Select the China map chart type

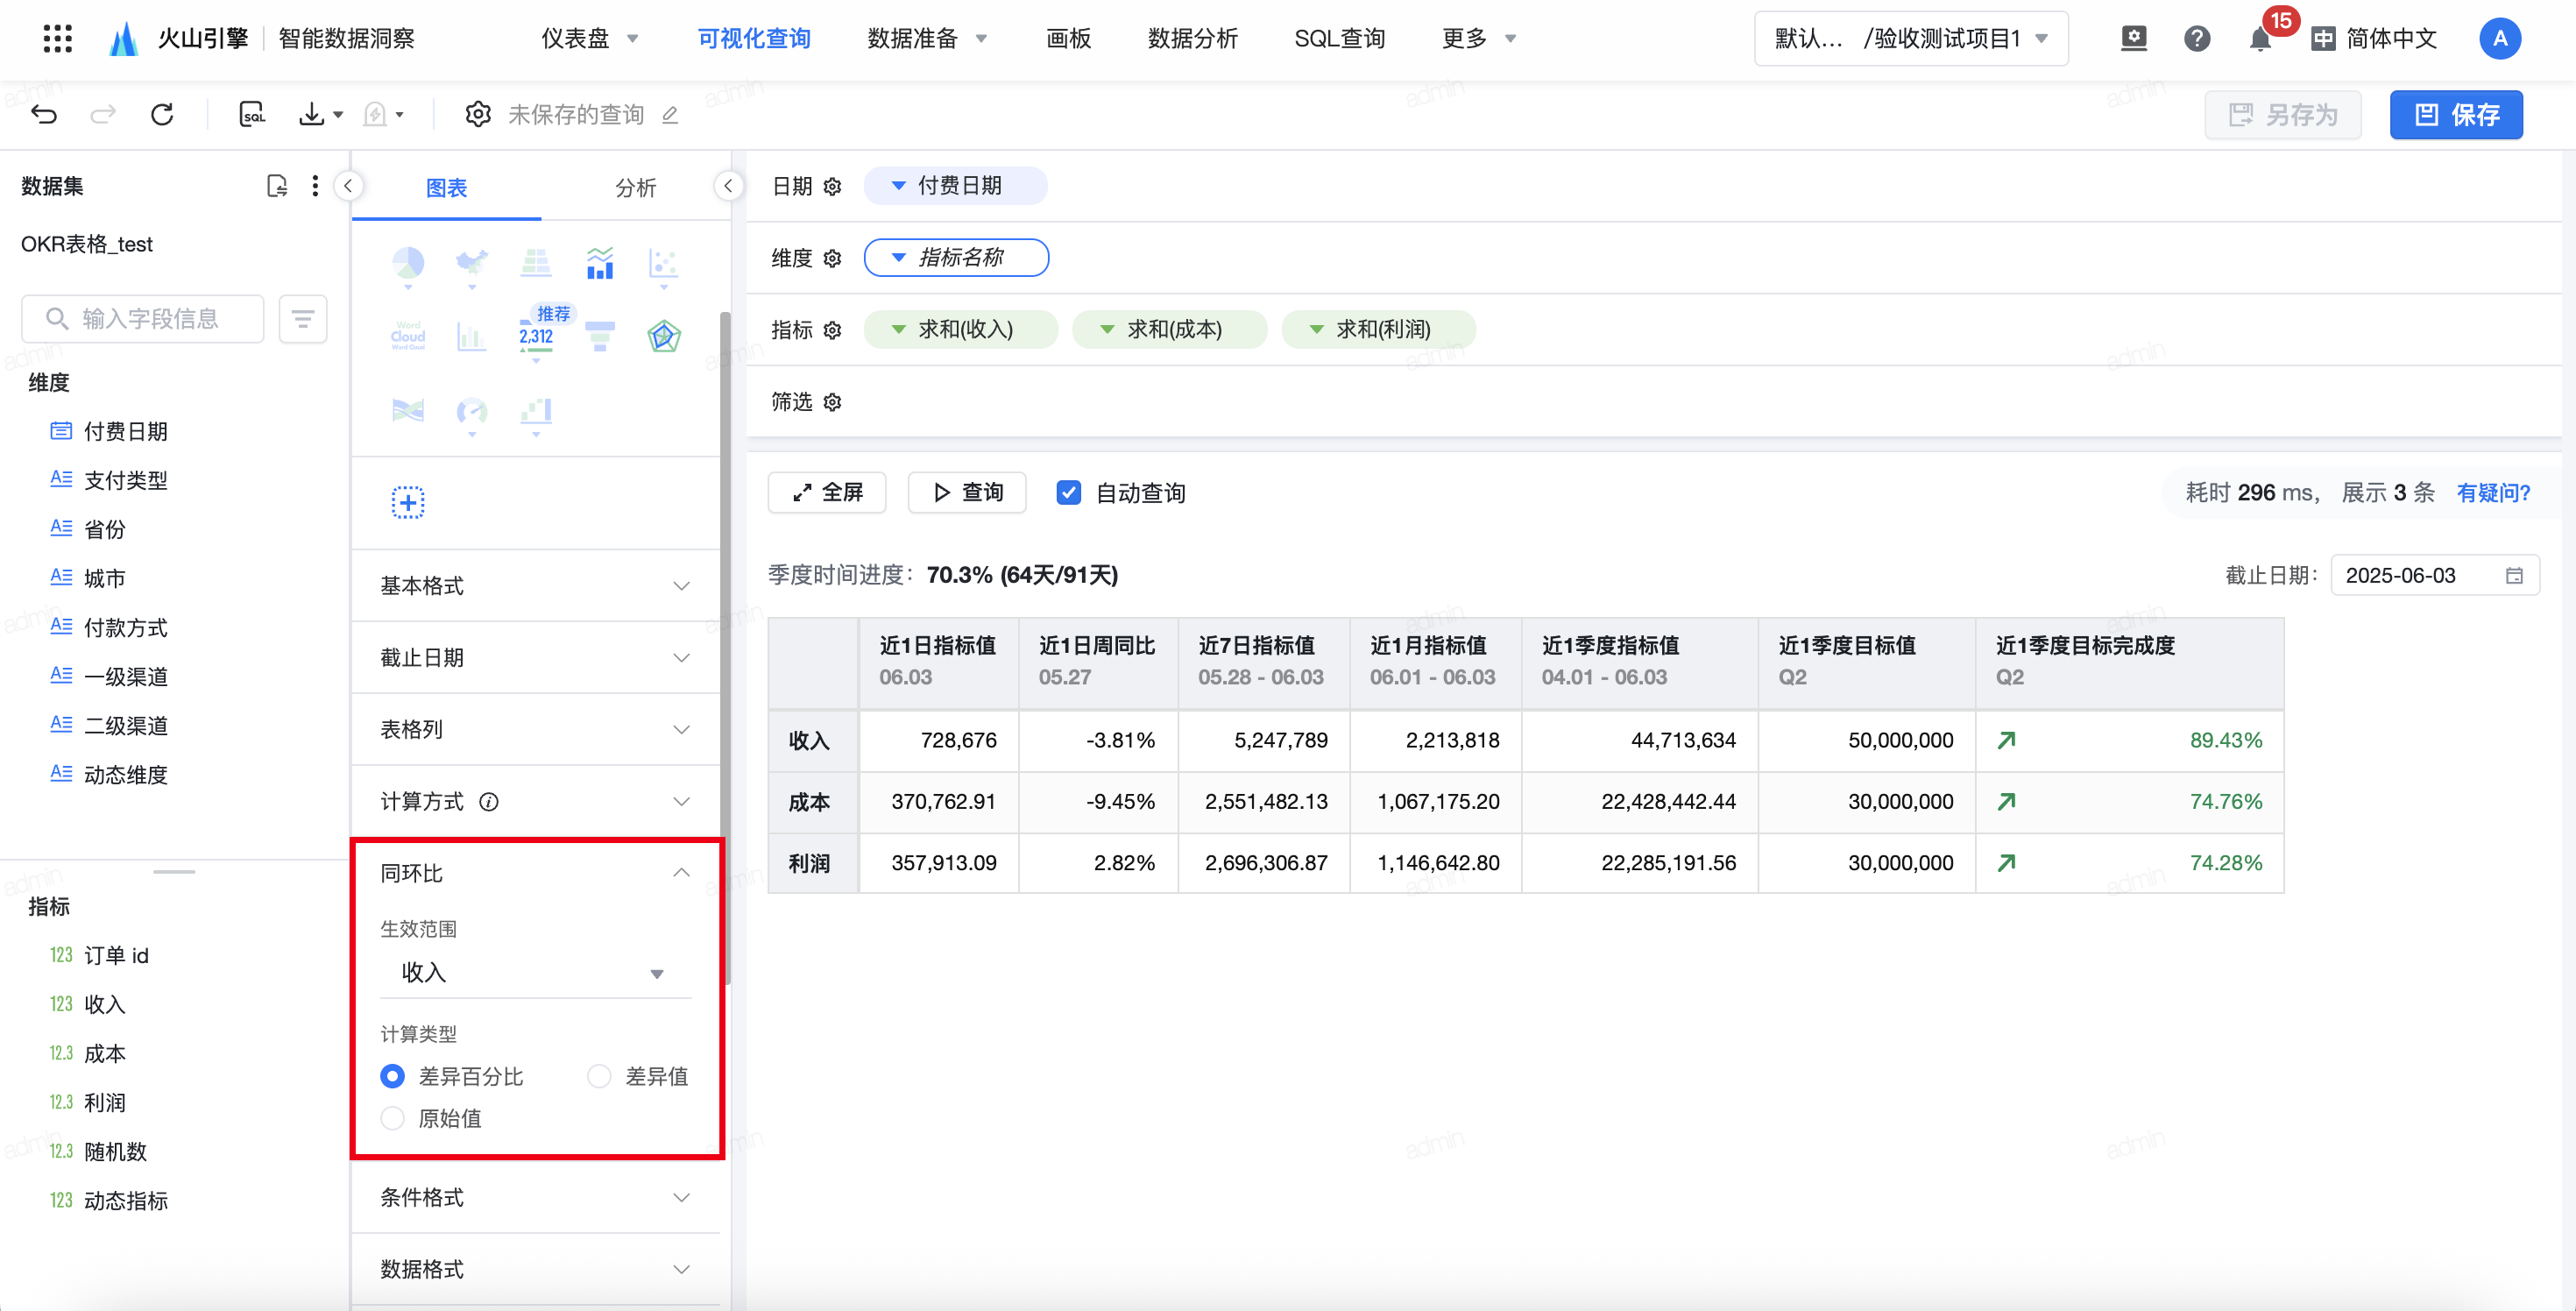point(471,264)
